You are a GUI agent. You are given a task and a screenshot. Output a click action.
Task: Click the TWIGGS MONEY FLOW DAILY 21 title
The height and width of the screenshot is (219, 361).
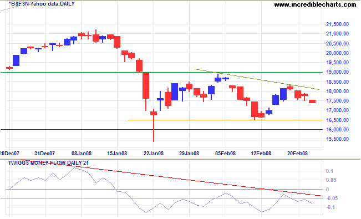(48, 163)
